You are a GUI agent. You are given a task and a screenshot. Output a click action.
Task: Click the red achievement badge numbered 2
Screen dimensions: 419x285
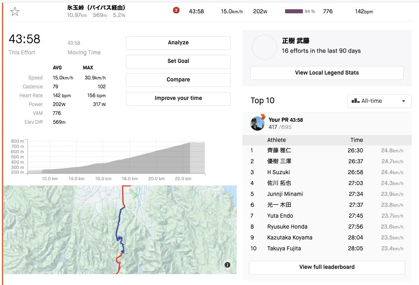(x=176, y=10)
